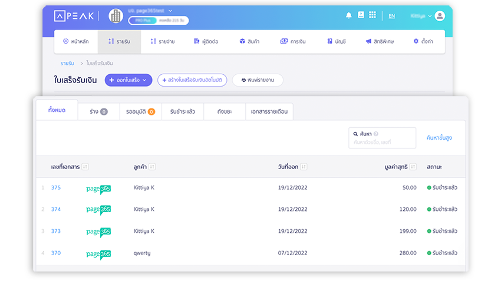Open the รายจ่าย menu
The width and height of the screenshot is (501, 287).
pyautogui.click(x=163, y=42)
